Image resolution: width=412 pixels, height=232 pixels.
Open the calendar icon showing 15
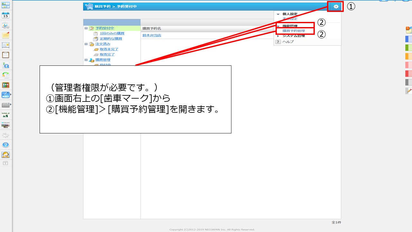coord(6,15)
